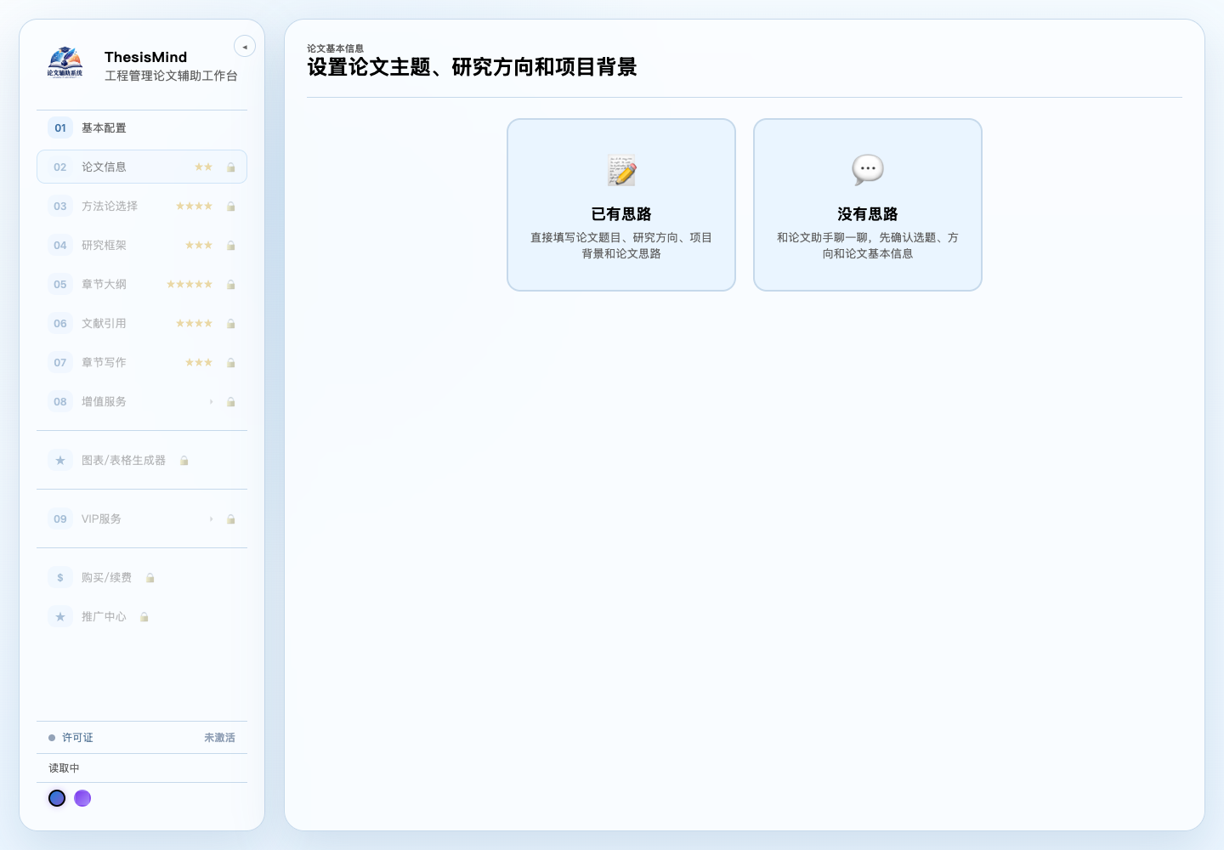Click lock icon on 方法论选择 row
Viewport: 1224px width, 850px height.
coord(230,207)
